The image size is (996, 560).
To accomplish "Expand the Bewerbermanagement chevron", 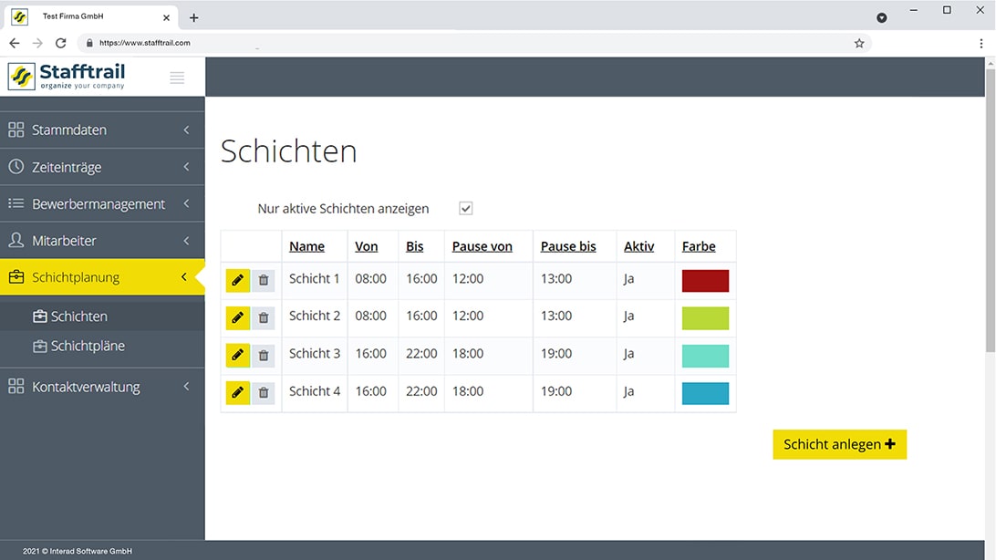I will tap(186, 203).
